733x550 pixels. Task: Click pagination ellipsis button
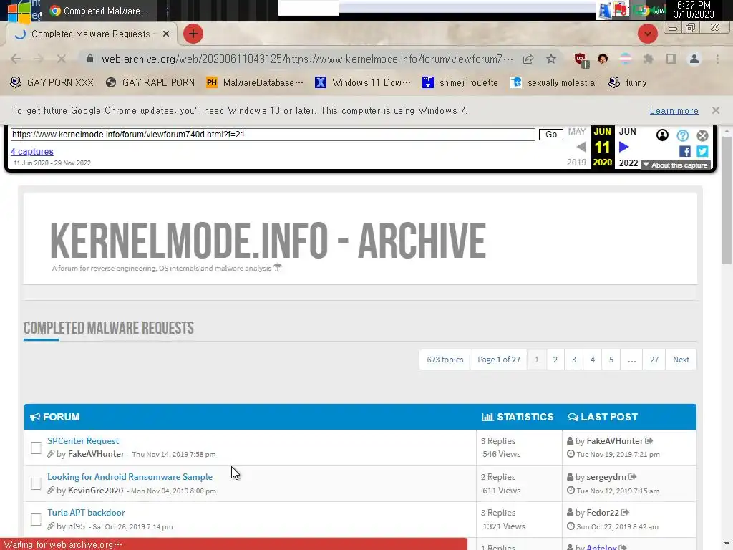(631, 360)
